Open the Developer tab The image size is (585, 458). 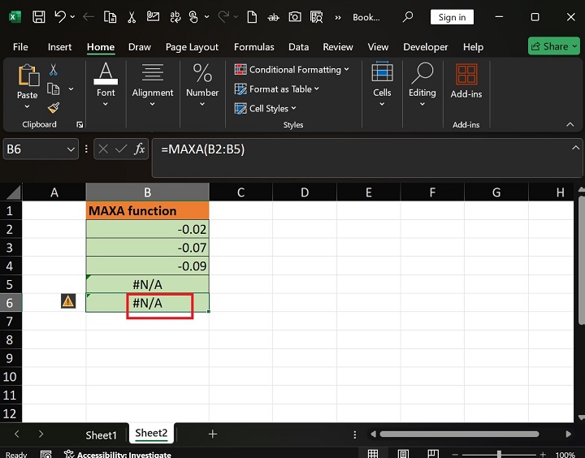pyautogui.click(x=425, y=47)
